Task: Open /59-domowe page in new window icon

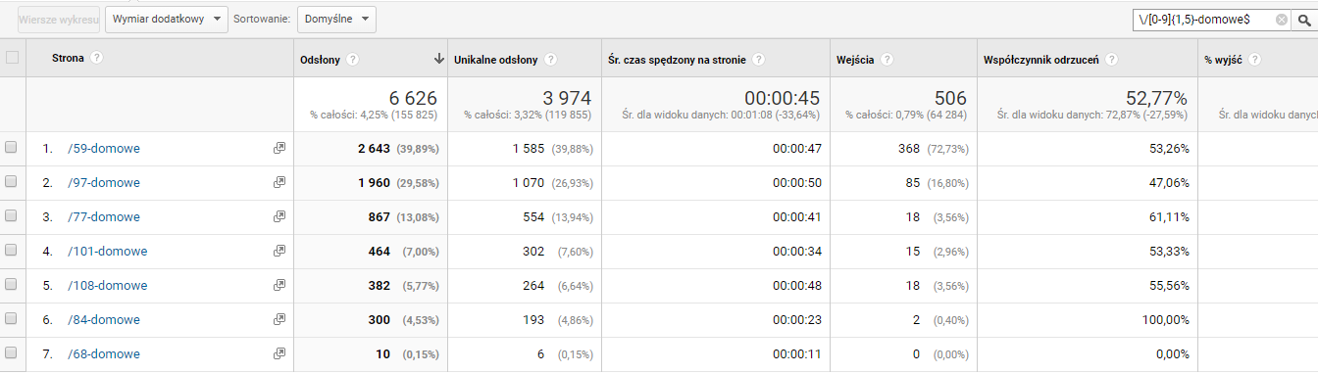Action: [279, 149]
